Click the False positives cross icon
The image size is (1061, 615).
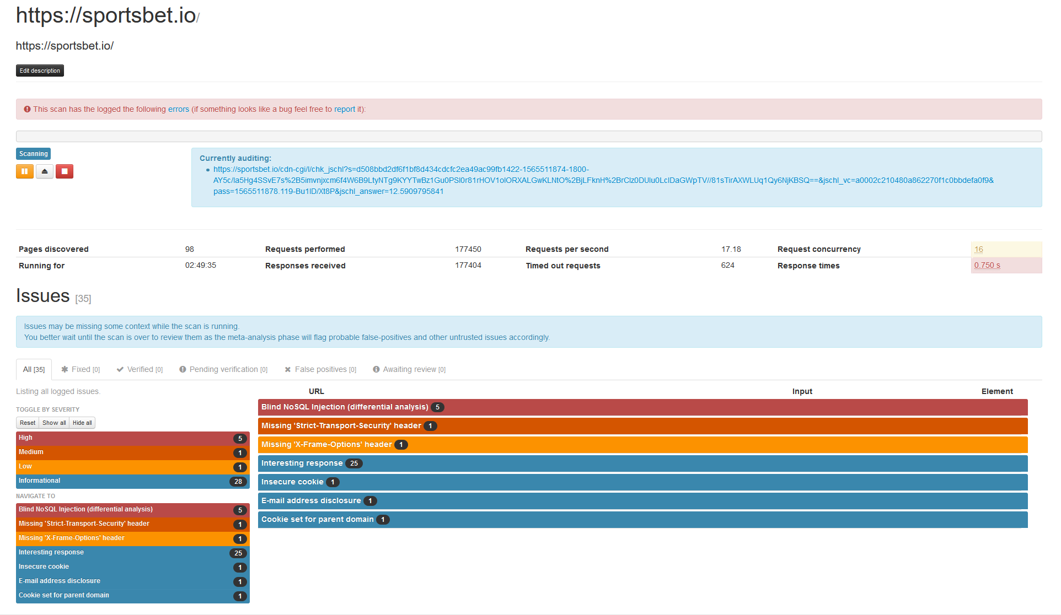(288, 369)
